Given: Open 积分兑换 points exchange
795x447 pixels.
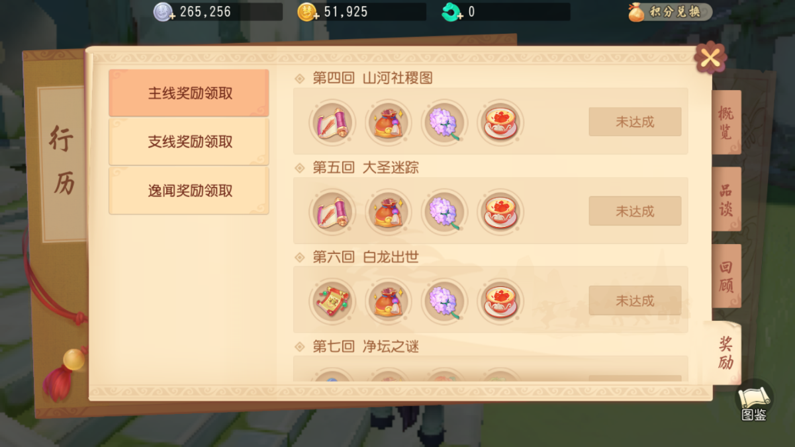Looking at the screenshot, I should click(670, 12).
